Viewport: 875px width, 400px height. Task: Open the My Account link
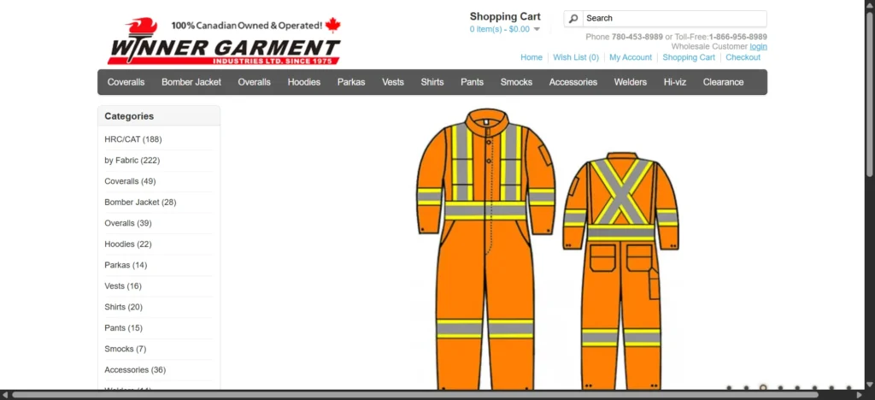point(631,57)
